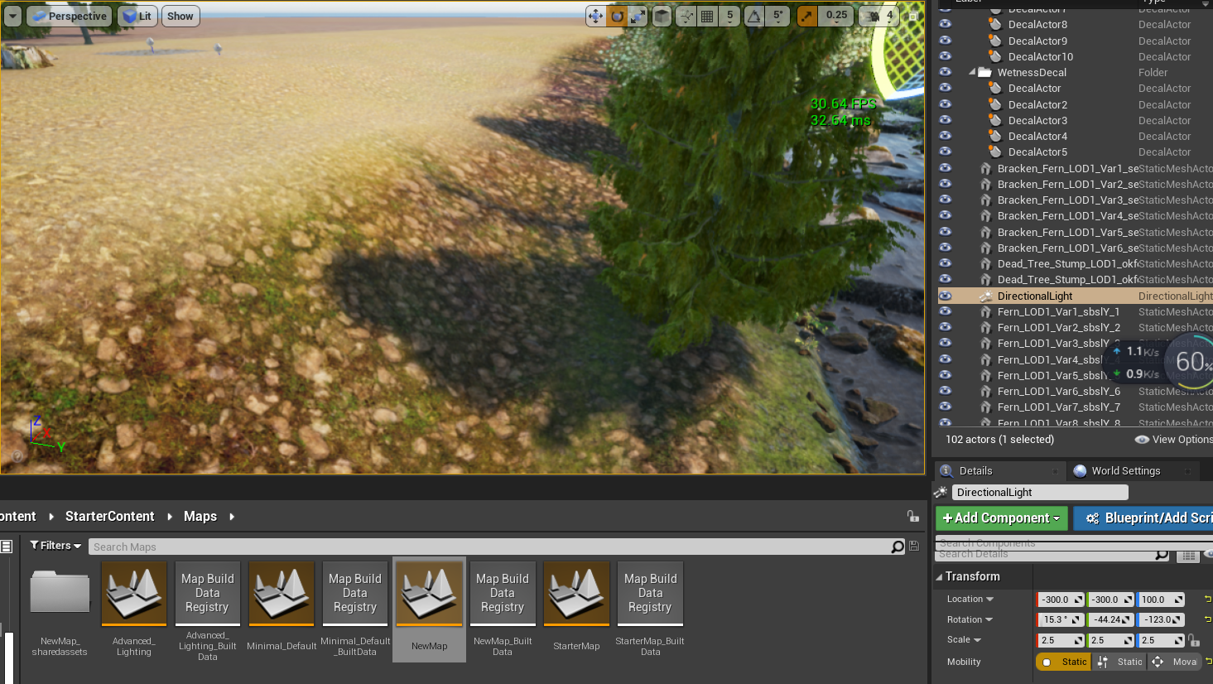
Task: Click the Search Details field
Action: click(1053, 554)
